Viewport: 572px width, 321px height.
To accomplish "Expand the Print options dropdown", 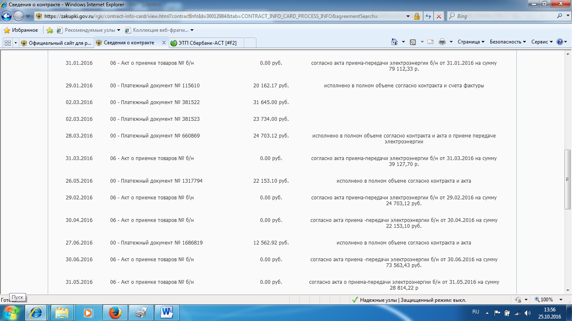I will pyautogui.click(x=451, y=42).
